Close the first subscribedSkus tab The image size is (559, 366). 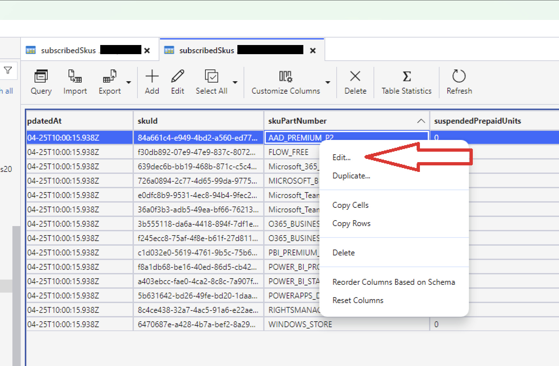pos(147,51)
